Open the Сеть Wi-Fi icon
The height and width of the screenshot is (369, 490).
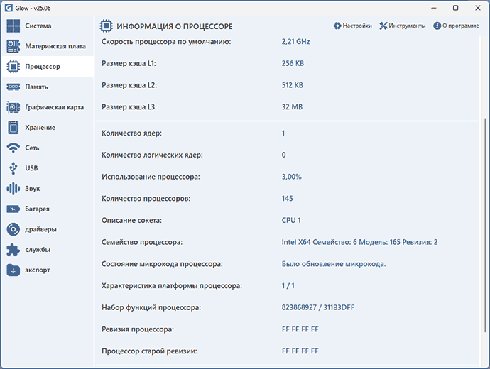point(13,148)
